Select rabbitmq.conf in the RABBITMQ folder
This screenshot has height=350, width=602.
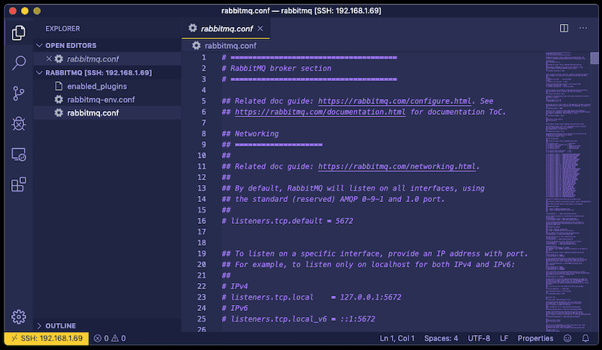(x=108, y=113)
